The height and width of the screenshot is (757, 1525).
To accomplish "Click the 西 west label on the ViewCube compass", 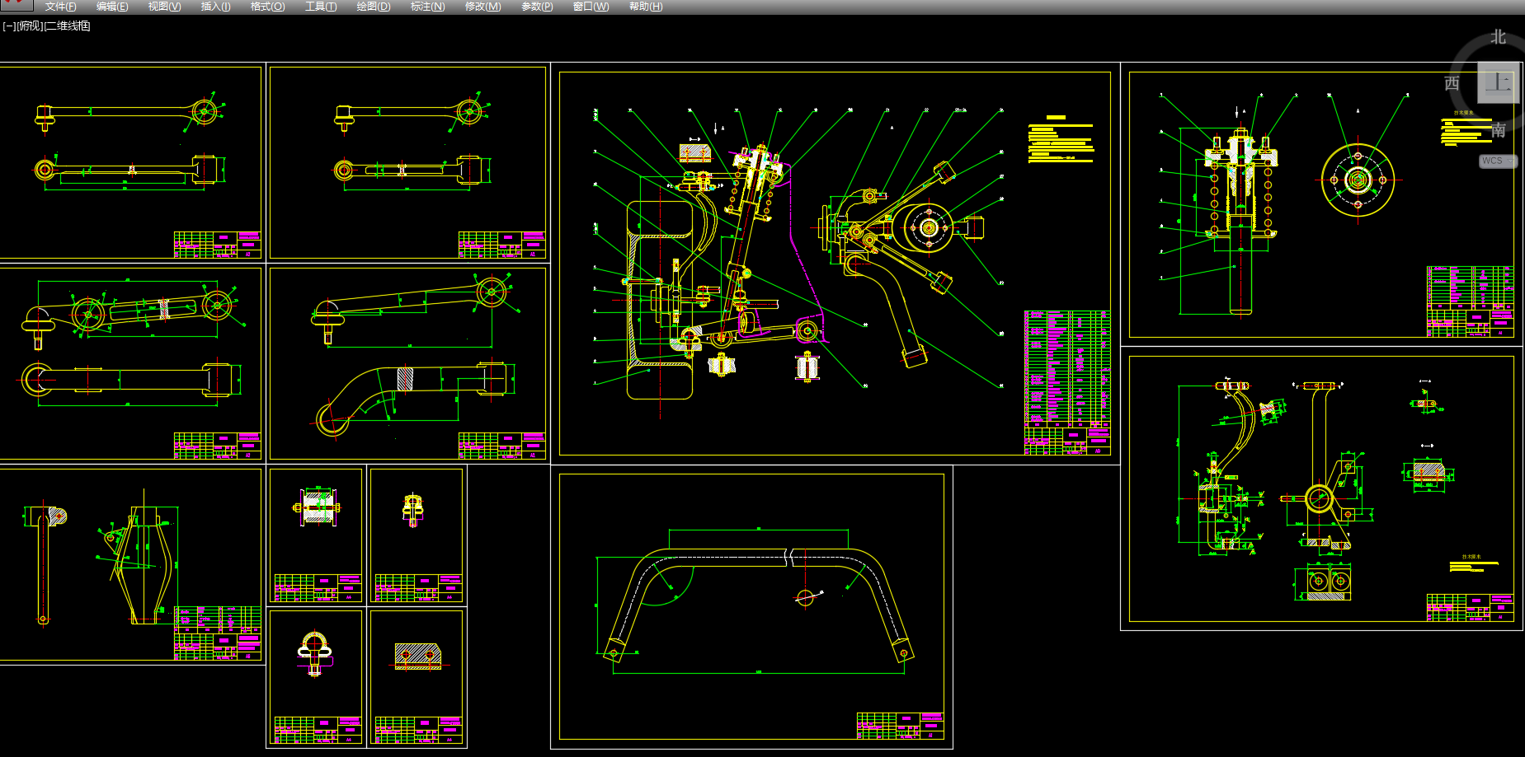I will [1452, 83].
